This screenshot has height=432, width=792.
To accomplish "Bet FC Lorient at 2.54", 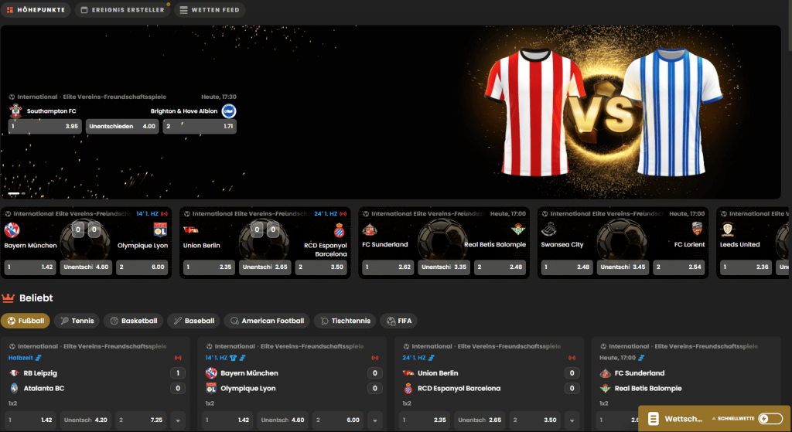I will (679, 267).
